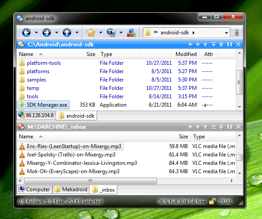Click the up arrow in the C:\Android\android-sdk pane header

[206, 45]
